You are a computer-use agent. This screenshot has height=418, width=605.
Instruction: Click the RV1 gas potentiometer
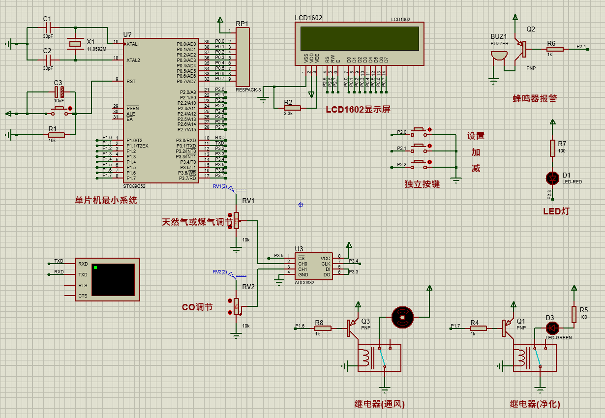tap(237, 221)
